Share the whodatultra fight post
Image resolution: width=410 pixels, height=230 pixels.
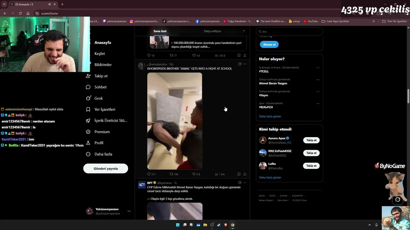245,174
